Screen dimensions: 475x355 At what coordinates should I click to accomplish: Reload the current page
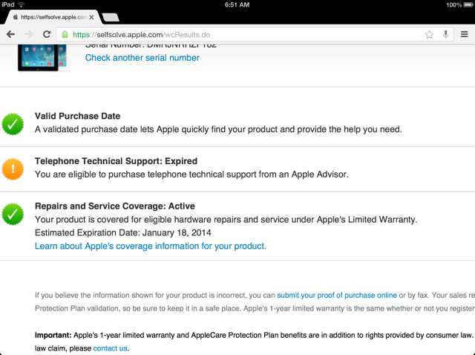pos(47,34)
